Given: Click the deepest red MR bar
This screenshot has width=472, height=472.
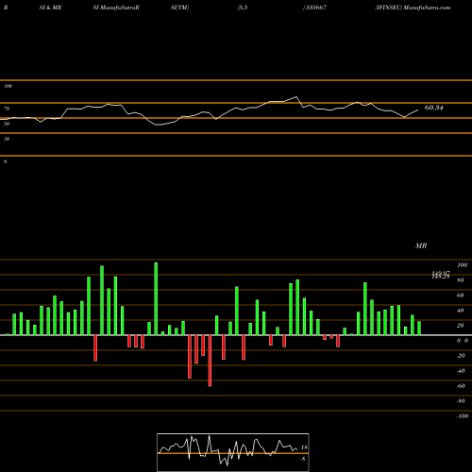Looking at the screenshot, I should point(210,361).
